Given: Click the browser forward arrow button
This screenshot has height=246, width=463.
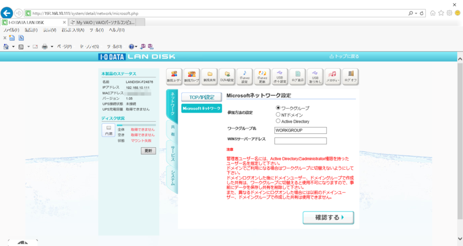Looking at the screenshot, I should click(19, 13).
